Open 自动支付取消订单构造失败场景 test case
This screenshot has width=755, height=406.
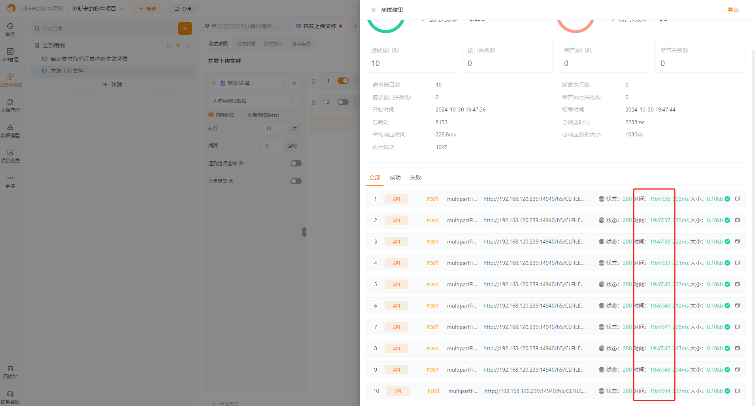click(x=89, y=59)
